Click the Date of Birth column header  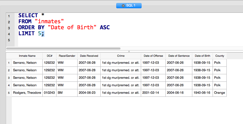pyautogui.click(x=202, y=56)
